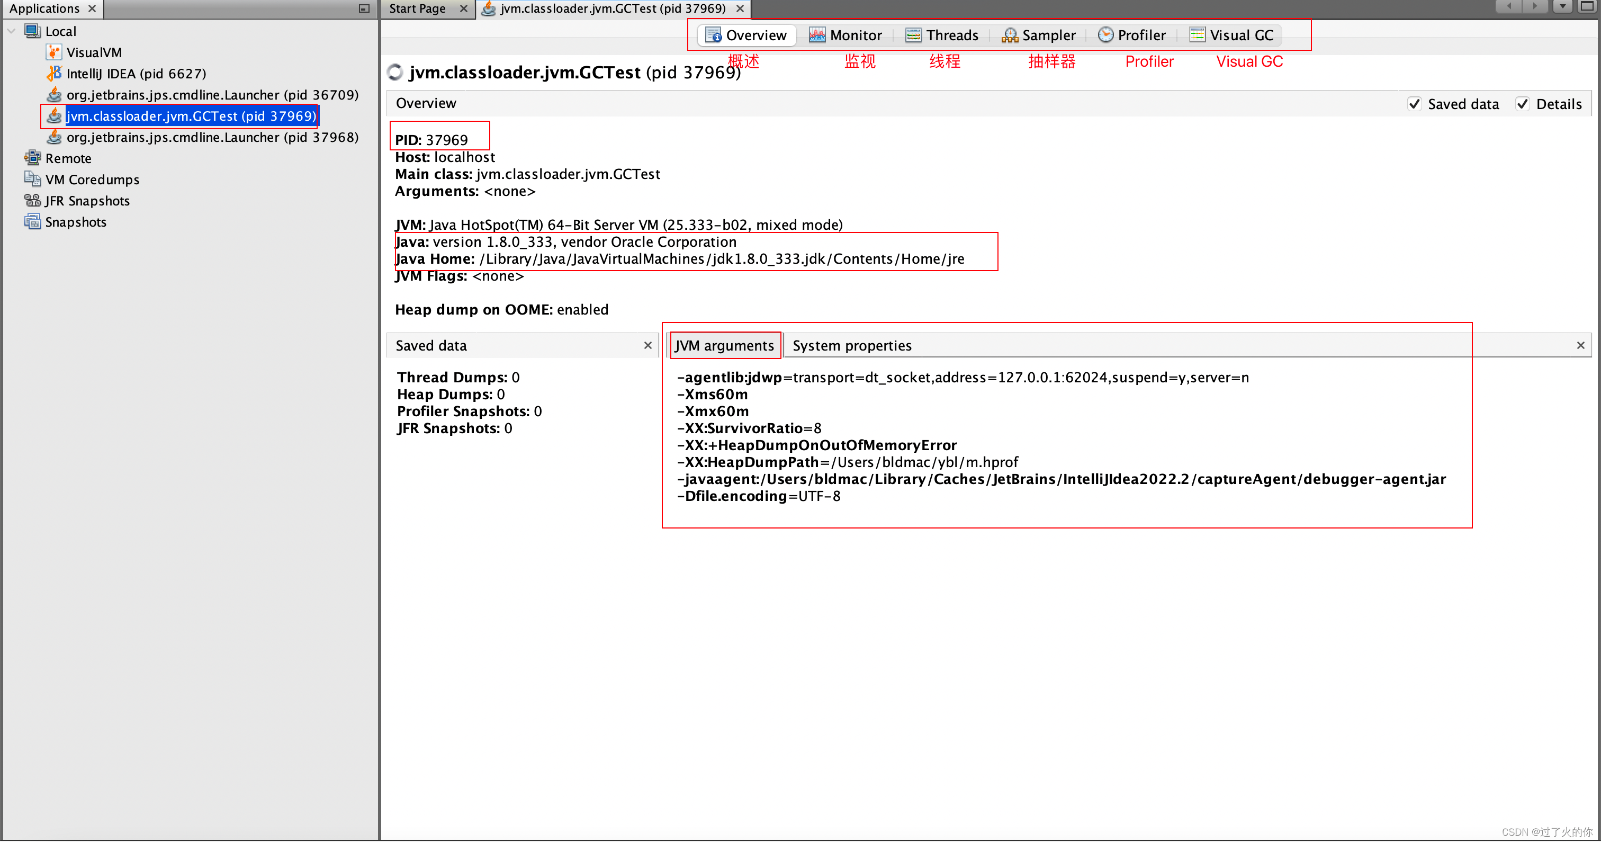Screen dimensions: 1601x842
Task: Toggle the Details checkbox
Action: pos(1523,104)
